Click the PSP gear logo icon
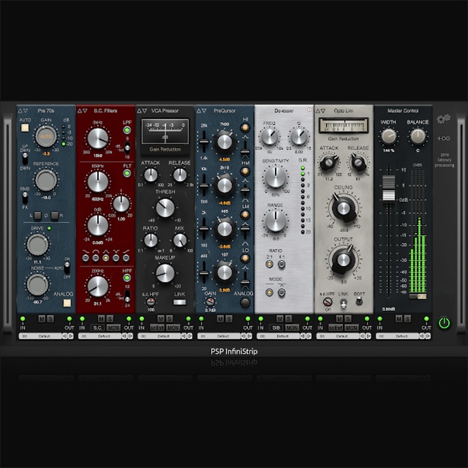468x468 pixels. point(443,119)
